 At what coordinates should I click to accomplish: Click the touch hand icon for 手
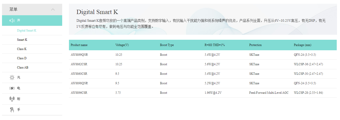[x=12, y=110]
